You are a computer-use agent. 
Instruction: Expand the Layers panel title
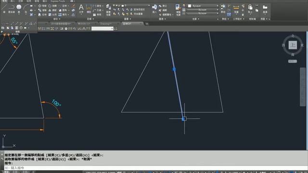pos(127,19)
